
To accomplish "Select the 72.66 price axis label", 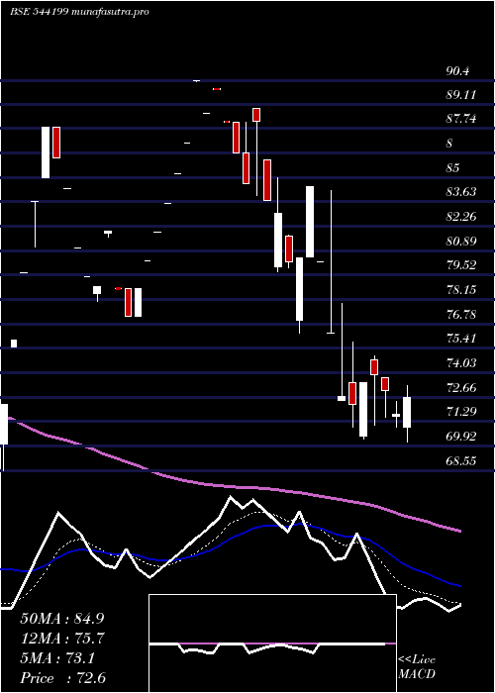I will click(461, 388).
